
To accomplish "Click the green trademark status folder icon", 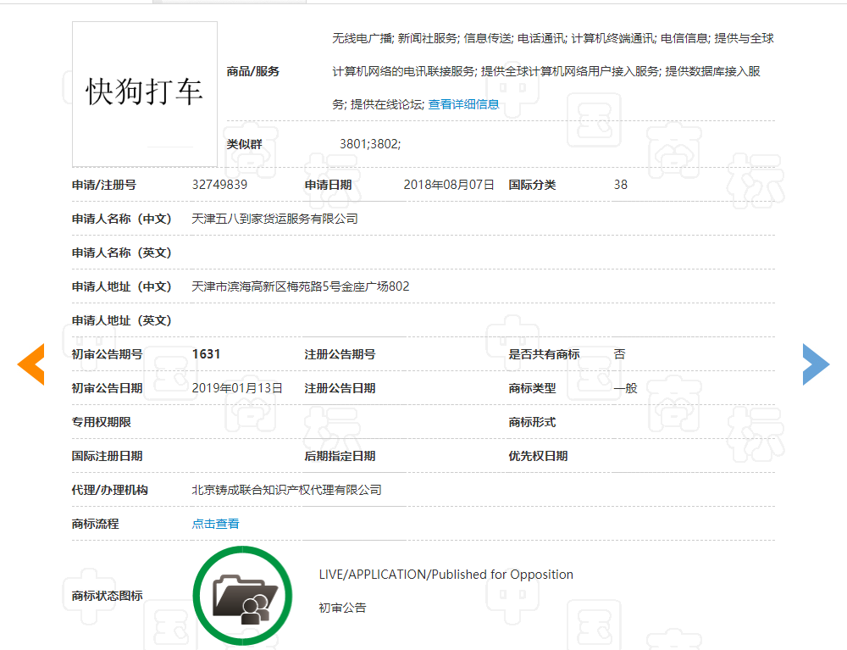I will click(242, 595).
